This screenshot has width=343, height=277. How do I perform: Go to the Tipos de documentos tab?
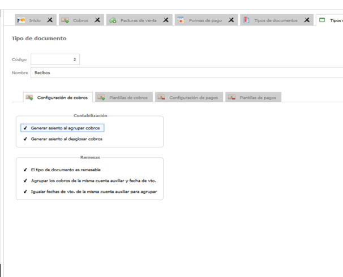276,20
